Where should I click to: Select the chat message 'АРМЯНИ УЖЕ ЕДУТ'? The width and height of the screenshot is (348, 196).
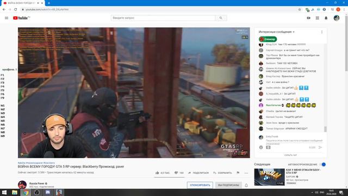click(296, 128)
